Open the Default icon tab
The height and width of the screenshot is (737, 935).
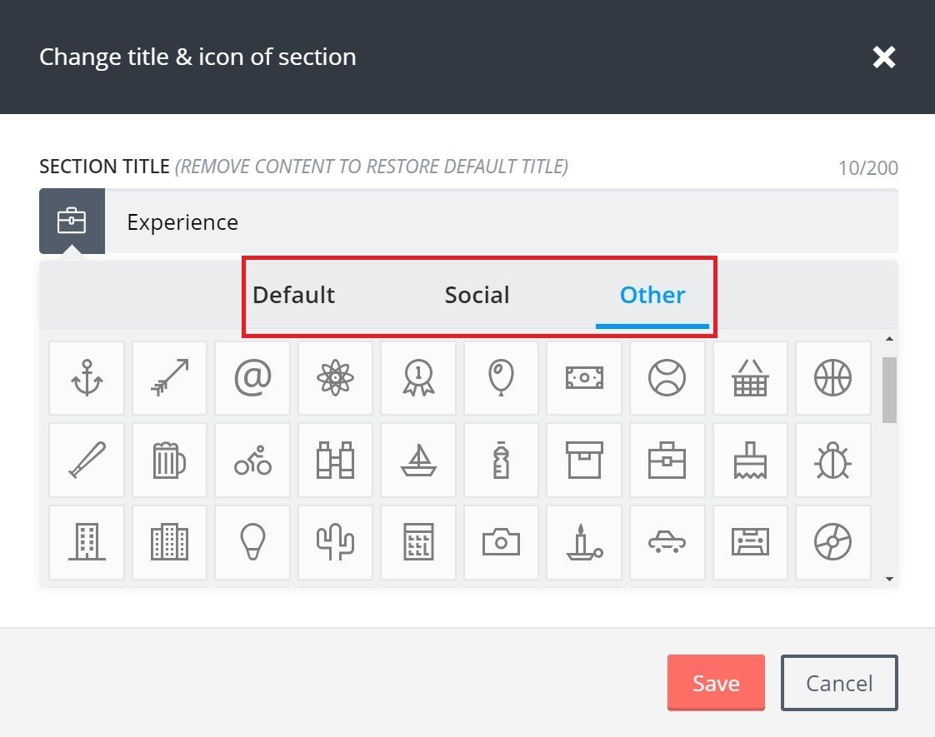click(x=293, y=294)
